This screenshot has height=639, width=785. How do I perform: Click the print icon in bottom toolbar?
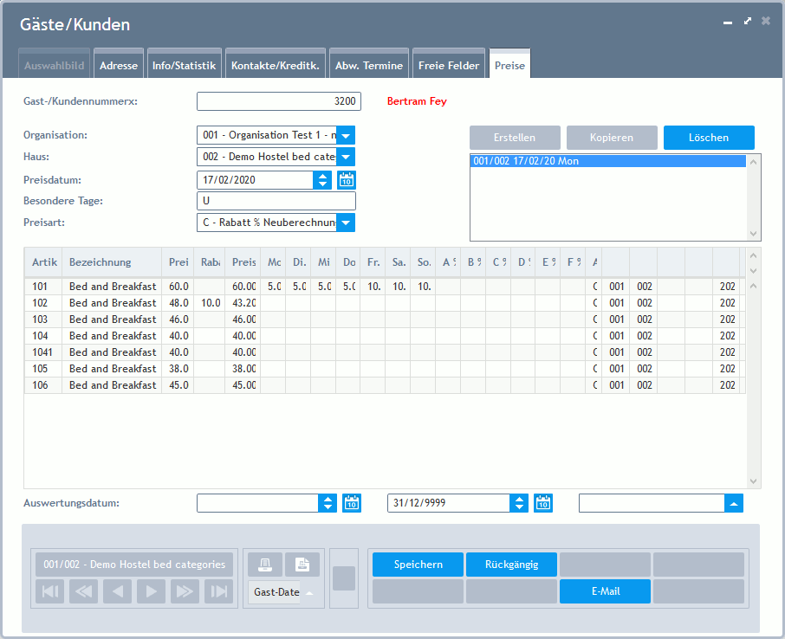265,565
